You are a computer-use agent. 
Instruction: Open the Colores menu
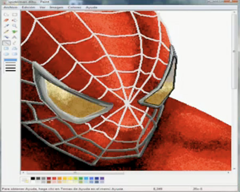point(75,7)
